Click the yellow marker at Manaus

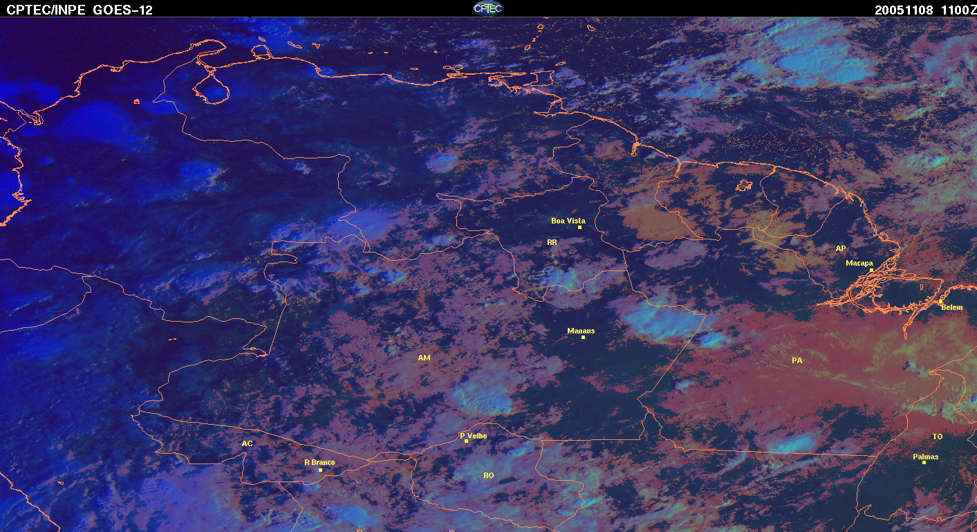click(x=583, y=338)
